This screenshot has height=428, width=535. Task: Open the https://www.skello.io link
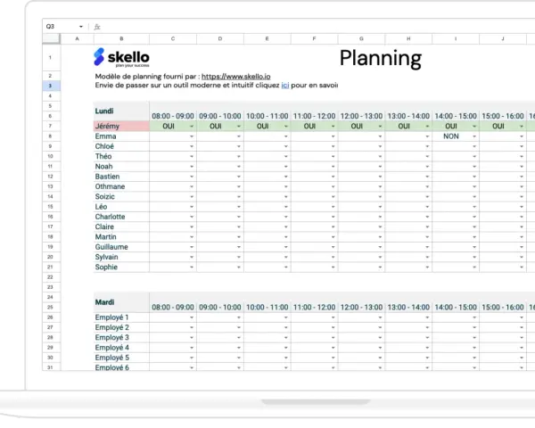click(x=235, y=77)
